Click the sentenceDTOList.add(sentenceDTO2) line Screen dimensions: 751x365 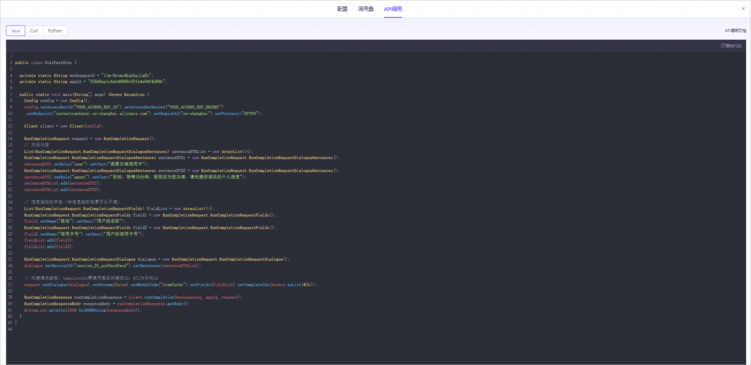click(x=62, y=190)
